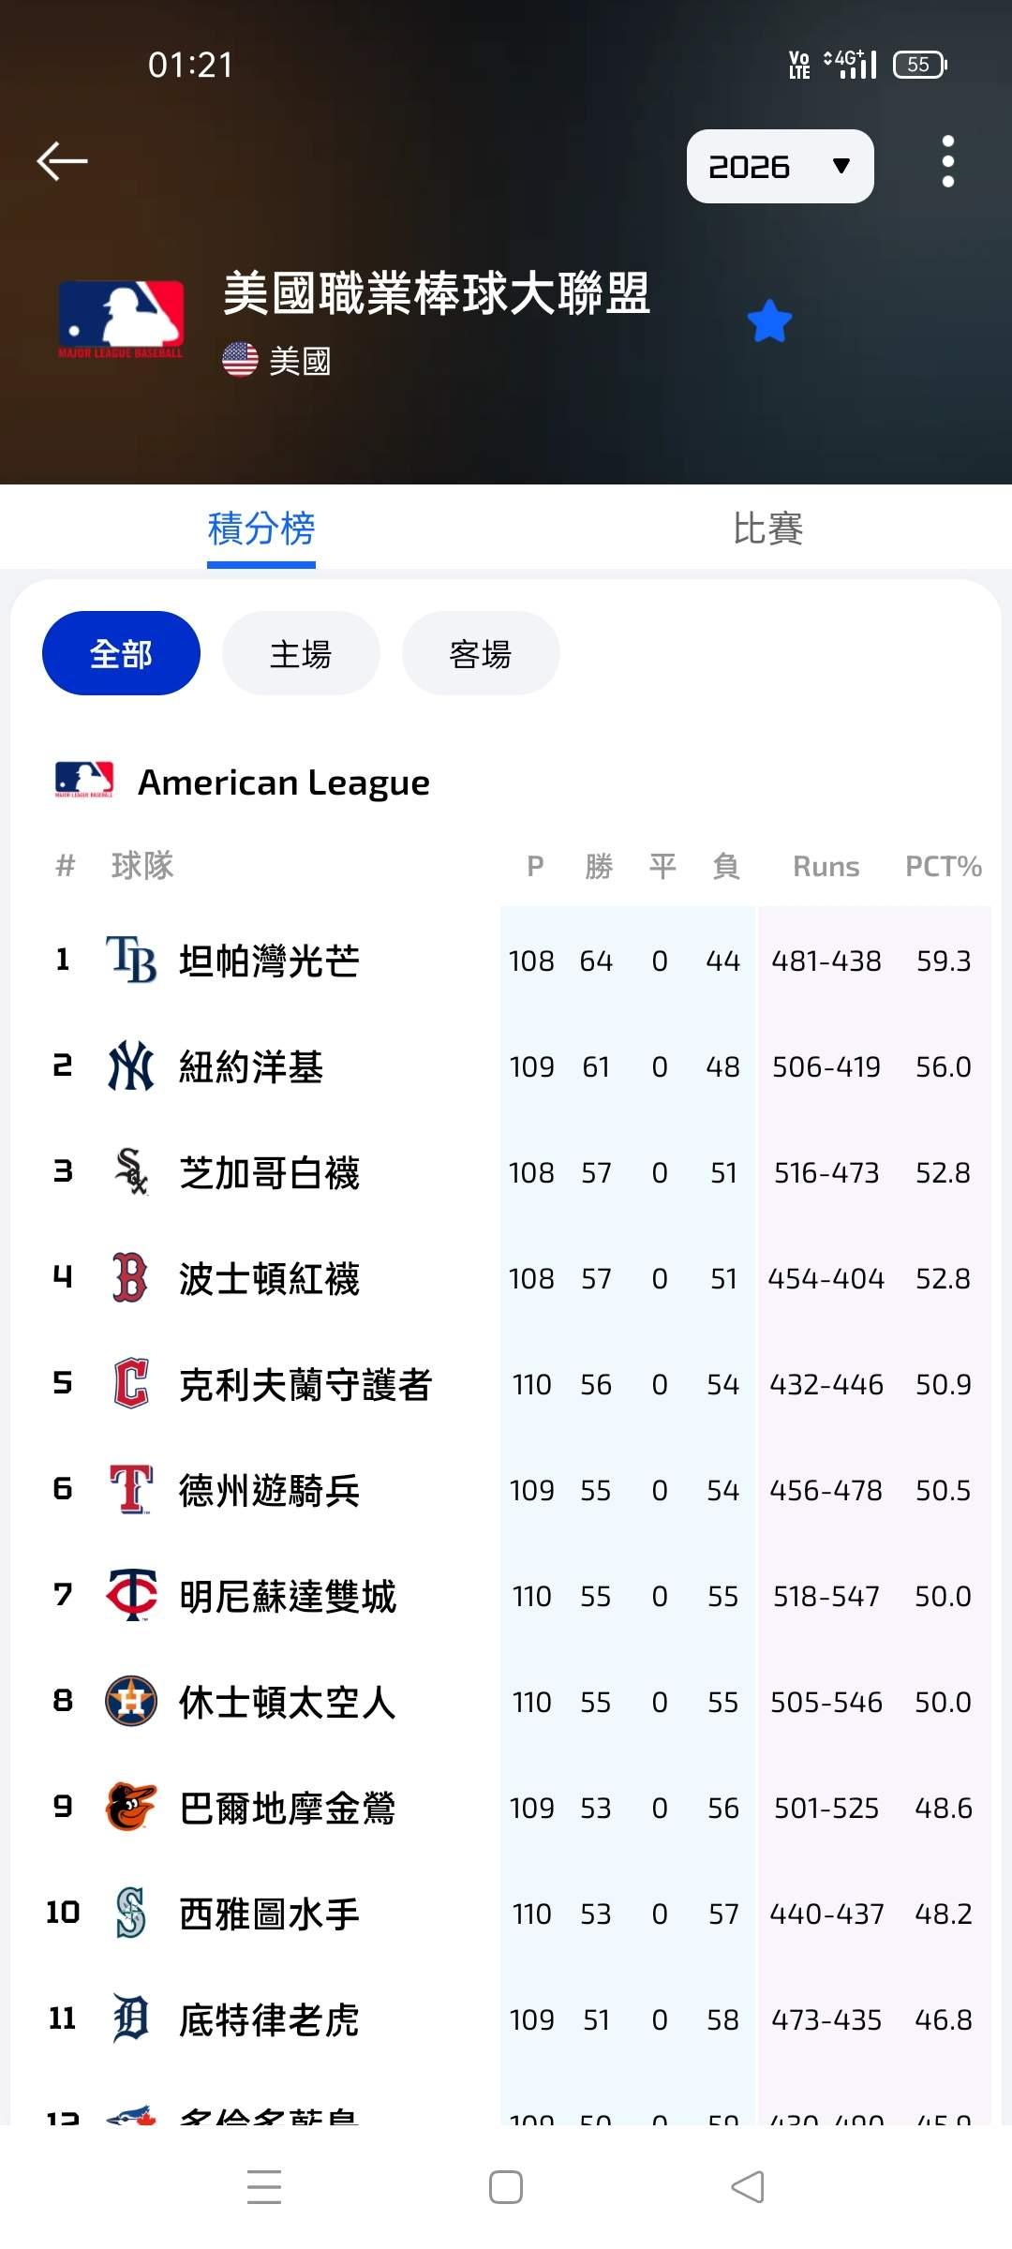Open the three-dot overflow menu
This screenshot has width=1012, height=2249.
click(947, 161)
